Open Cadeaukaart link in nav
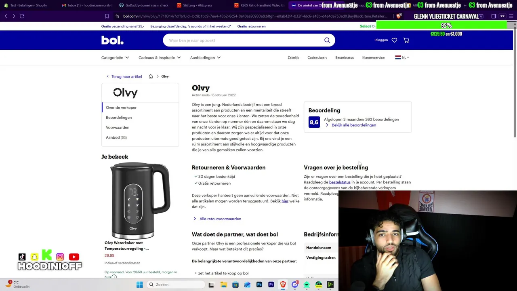This screenshot has height=291, width=517. click(x=317, y=58)
